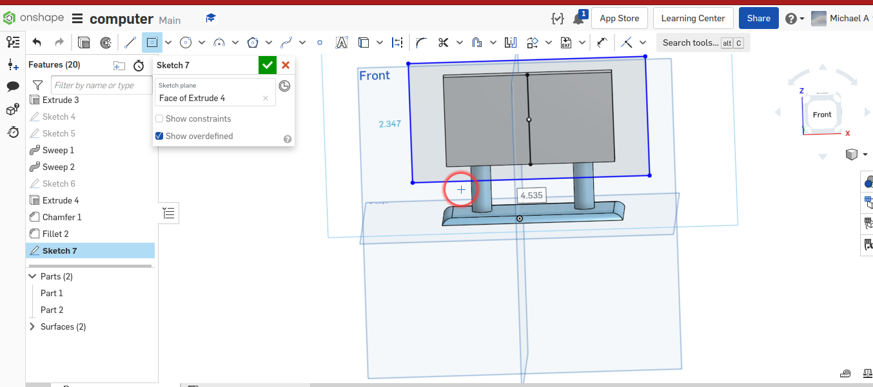Select the Trim tool
Viewport: 873px width, 387px height.
443,42
